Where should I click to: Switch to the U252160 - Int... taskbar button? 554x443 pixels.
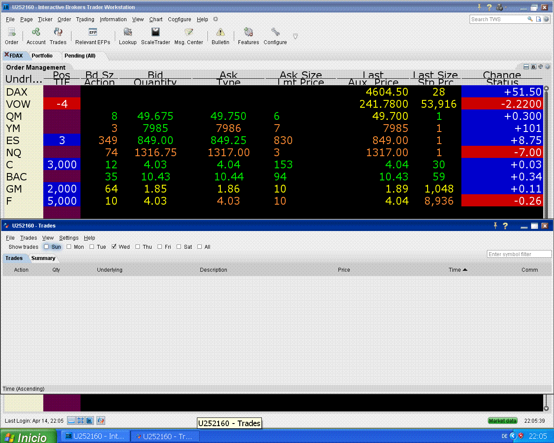tap(95, 437)
